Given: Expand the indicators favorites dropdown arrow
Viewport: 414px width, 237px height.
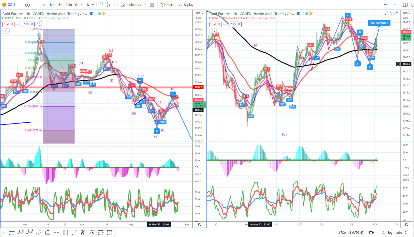Looking at the screenshot, I should point(145,5).
